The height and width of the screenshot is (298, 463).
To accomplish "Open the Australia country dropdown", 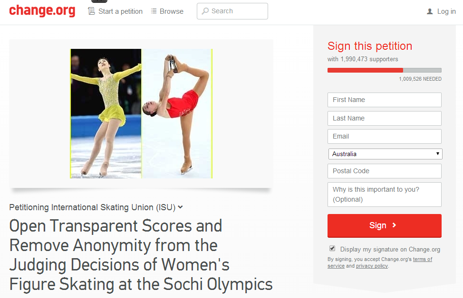I will pos(385,154).
